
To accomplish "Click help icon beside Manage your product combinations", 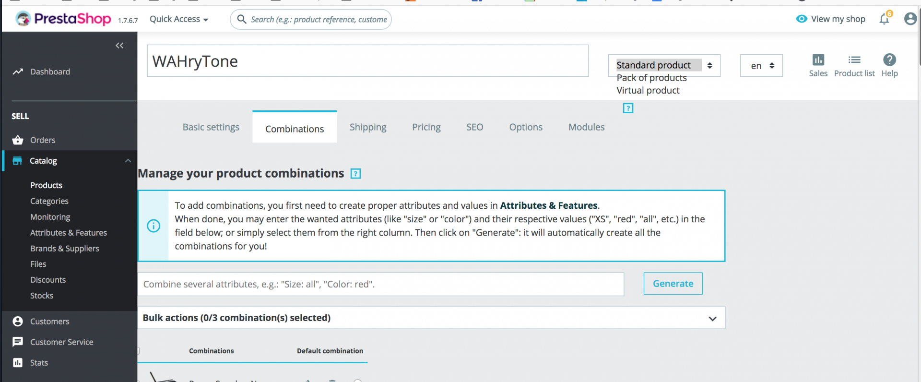I will point(355,174).
